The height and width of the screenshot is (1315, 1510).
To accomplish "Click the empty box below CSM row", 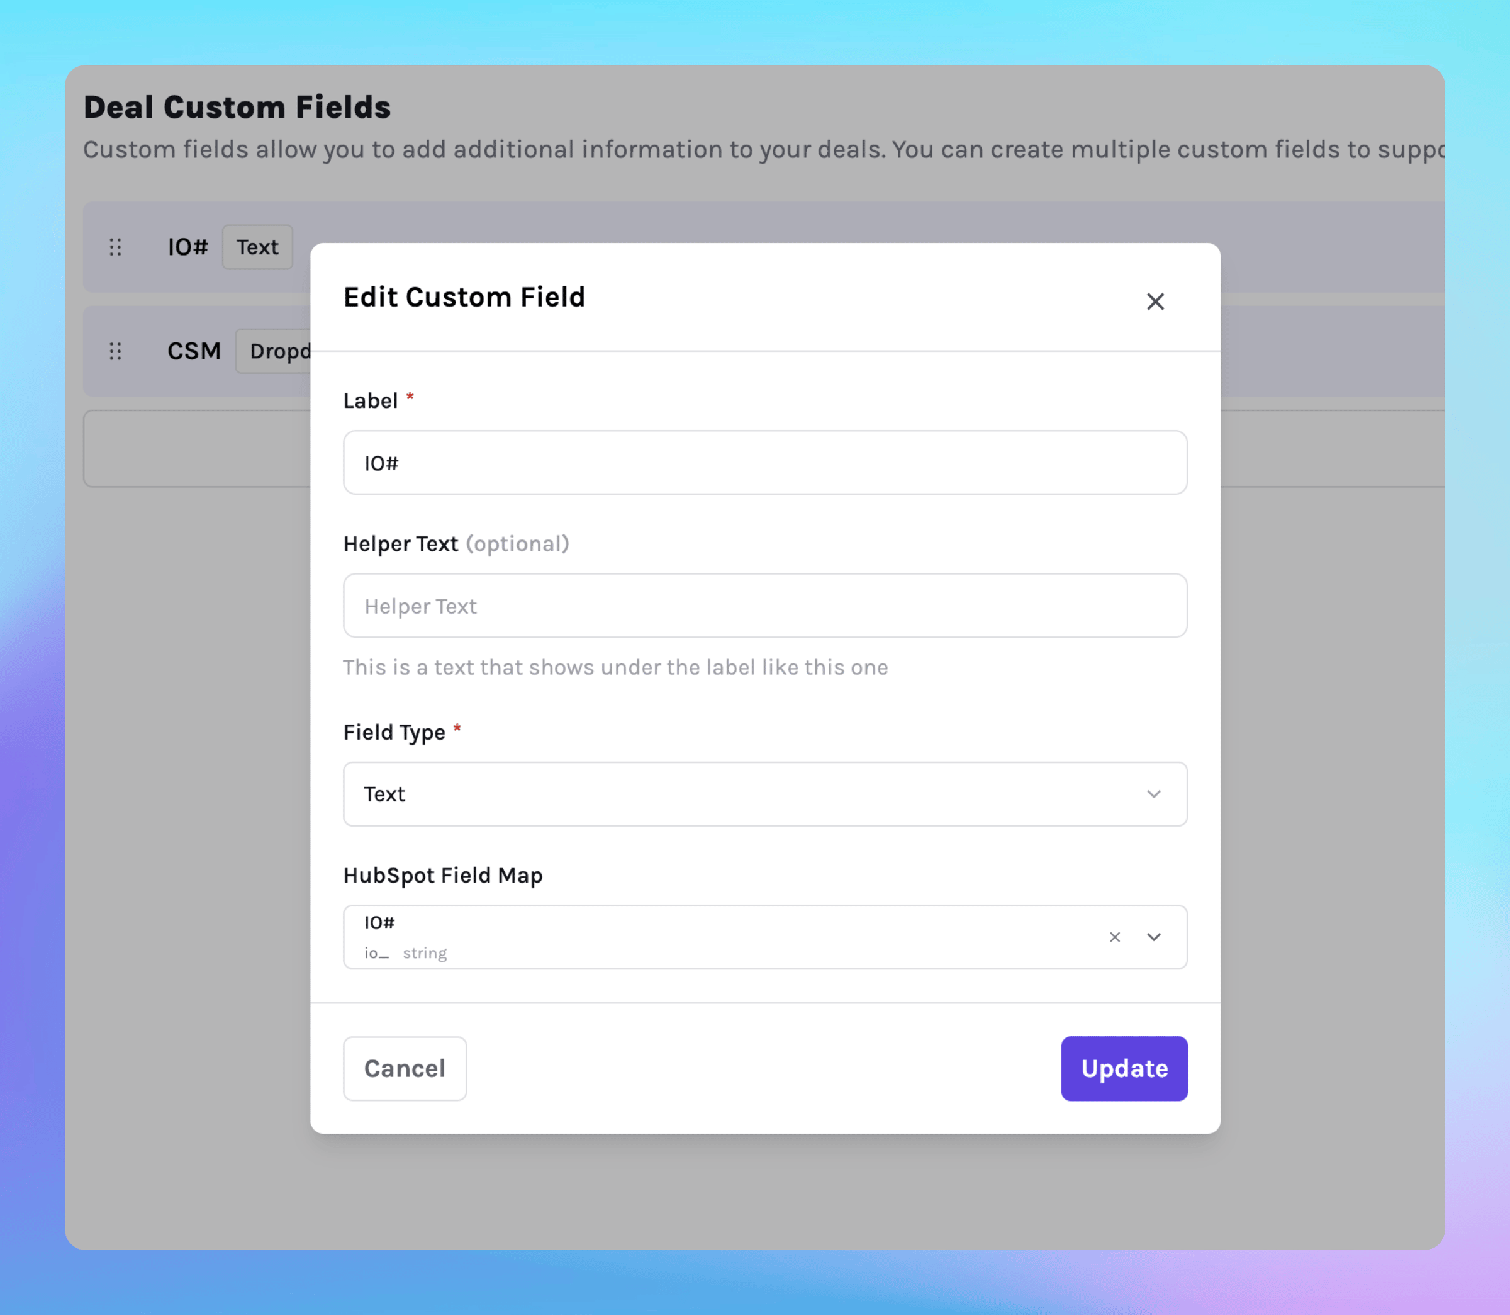I will pos(196,449).
